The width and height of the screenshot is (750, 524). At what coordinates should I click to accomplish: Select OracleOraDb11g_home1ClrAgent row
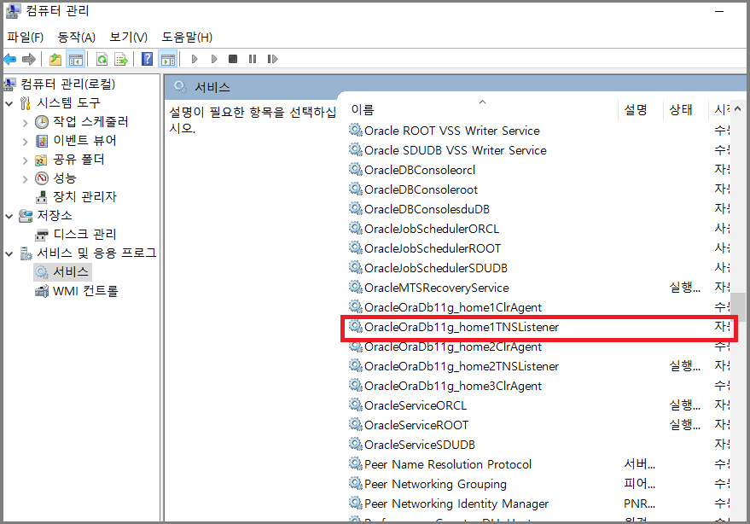[538, 307]
